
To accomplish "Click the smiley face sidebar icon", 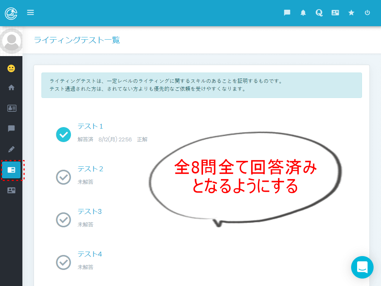I will (11, 68).
